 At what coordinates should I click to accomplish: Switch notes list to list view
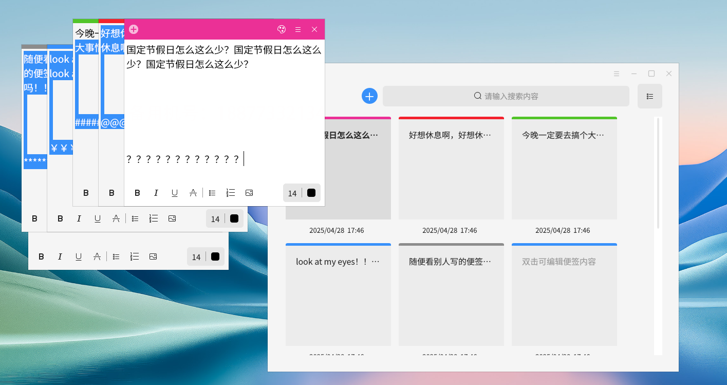649,96
